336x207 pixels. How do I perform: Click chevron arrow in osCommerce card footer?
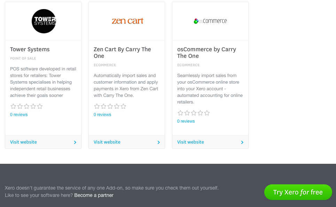242,142
